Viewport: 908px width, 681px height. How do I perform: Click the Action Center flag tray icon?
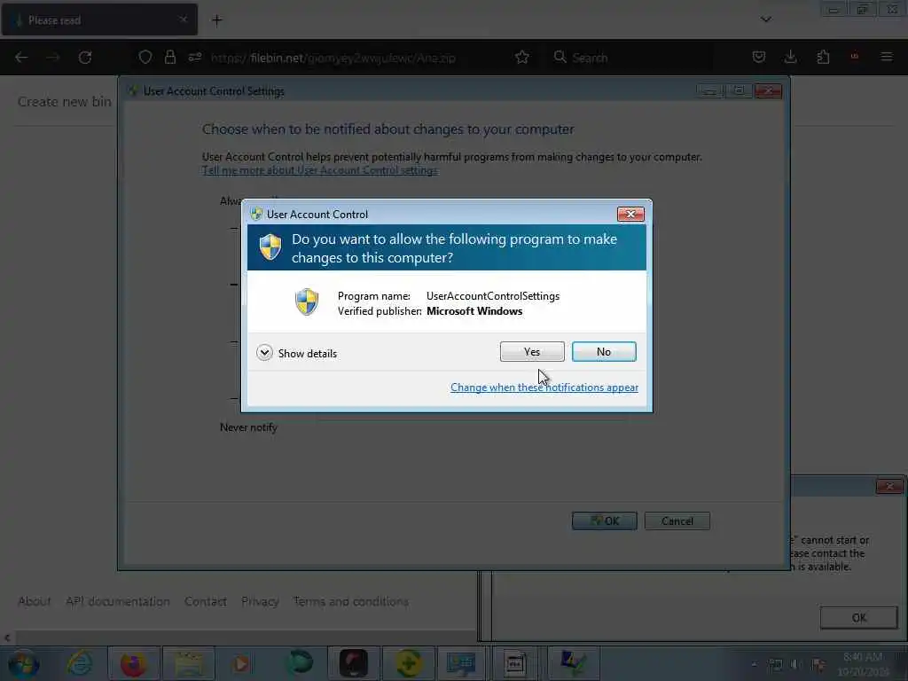click(x=818, y=664)
